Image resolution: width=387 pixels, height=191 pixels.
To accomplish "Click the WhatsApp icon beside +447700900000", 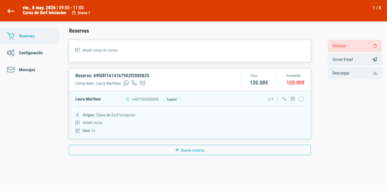I will click(128, 99).
